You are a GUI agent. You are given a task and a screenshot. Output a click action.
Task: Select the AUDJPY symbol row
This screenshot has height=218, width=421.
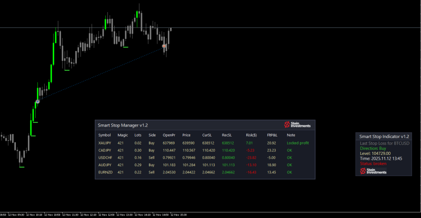tap(205, 165)
